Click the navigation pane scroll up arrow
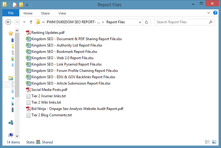221x148 pixels. [x=17, y=31]
